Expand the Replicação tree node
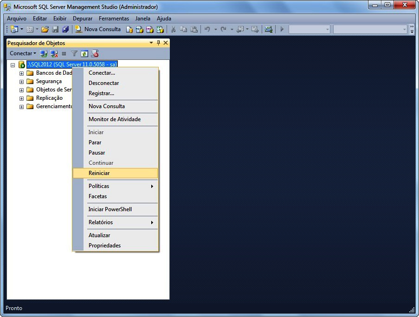The image size is (419, 317). point(21,98)
